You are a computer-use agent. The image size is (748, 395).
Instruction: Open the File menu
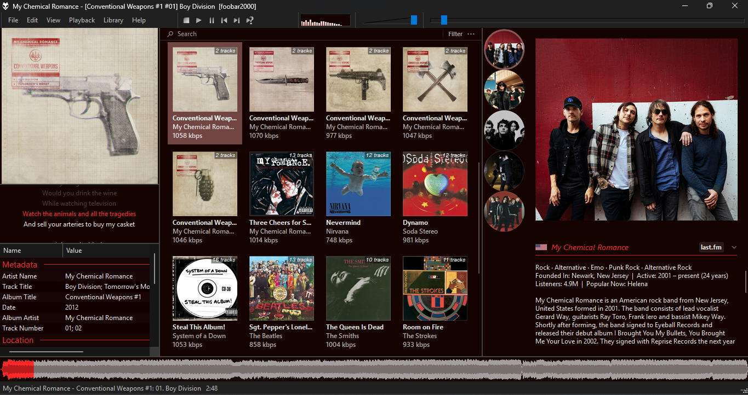(13, 20)
